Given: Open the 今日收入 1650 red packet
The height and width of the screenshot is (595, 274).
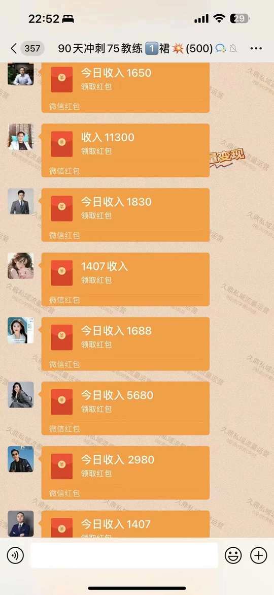Looking at the screenshot, I should click(x=125, y=88).
